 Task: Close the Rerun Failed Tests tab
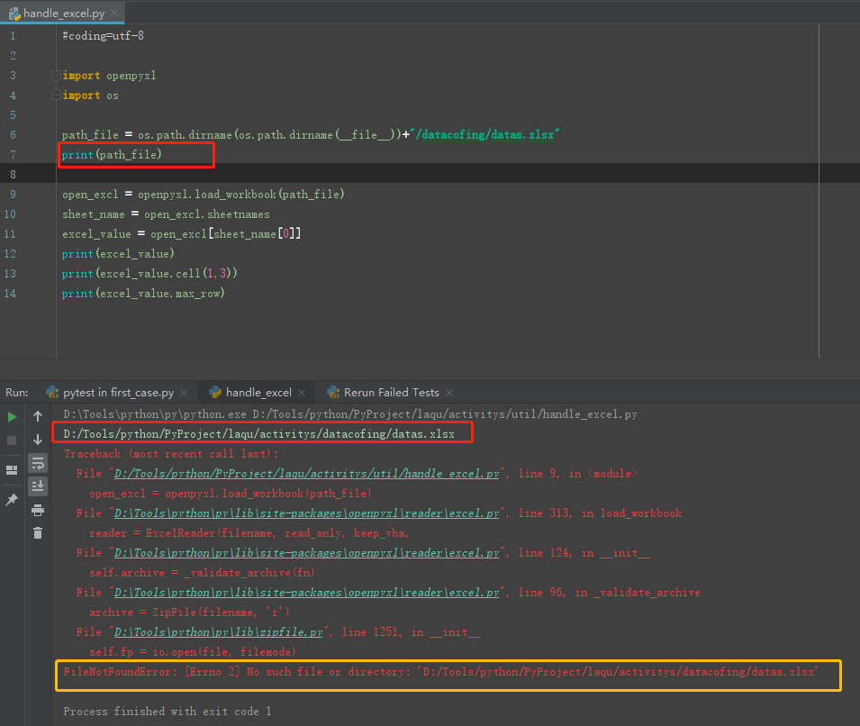click(449, 393)
